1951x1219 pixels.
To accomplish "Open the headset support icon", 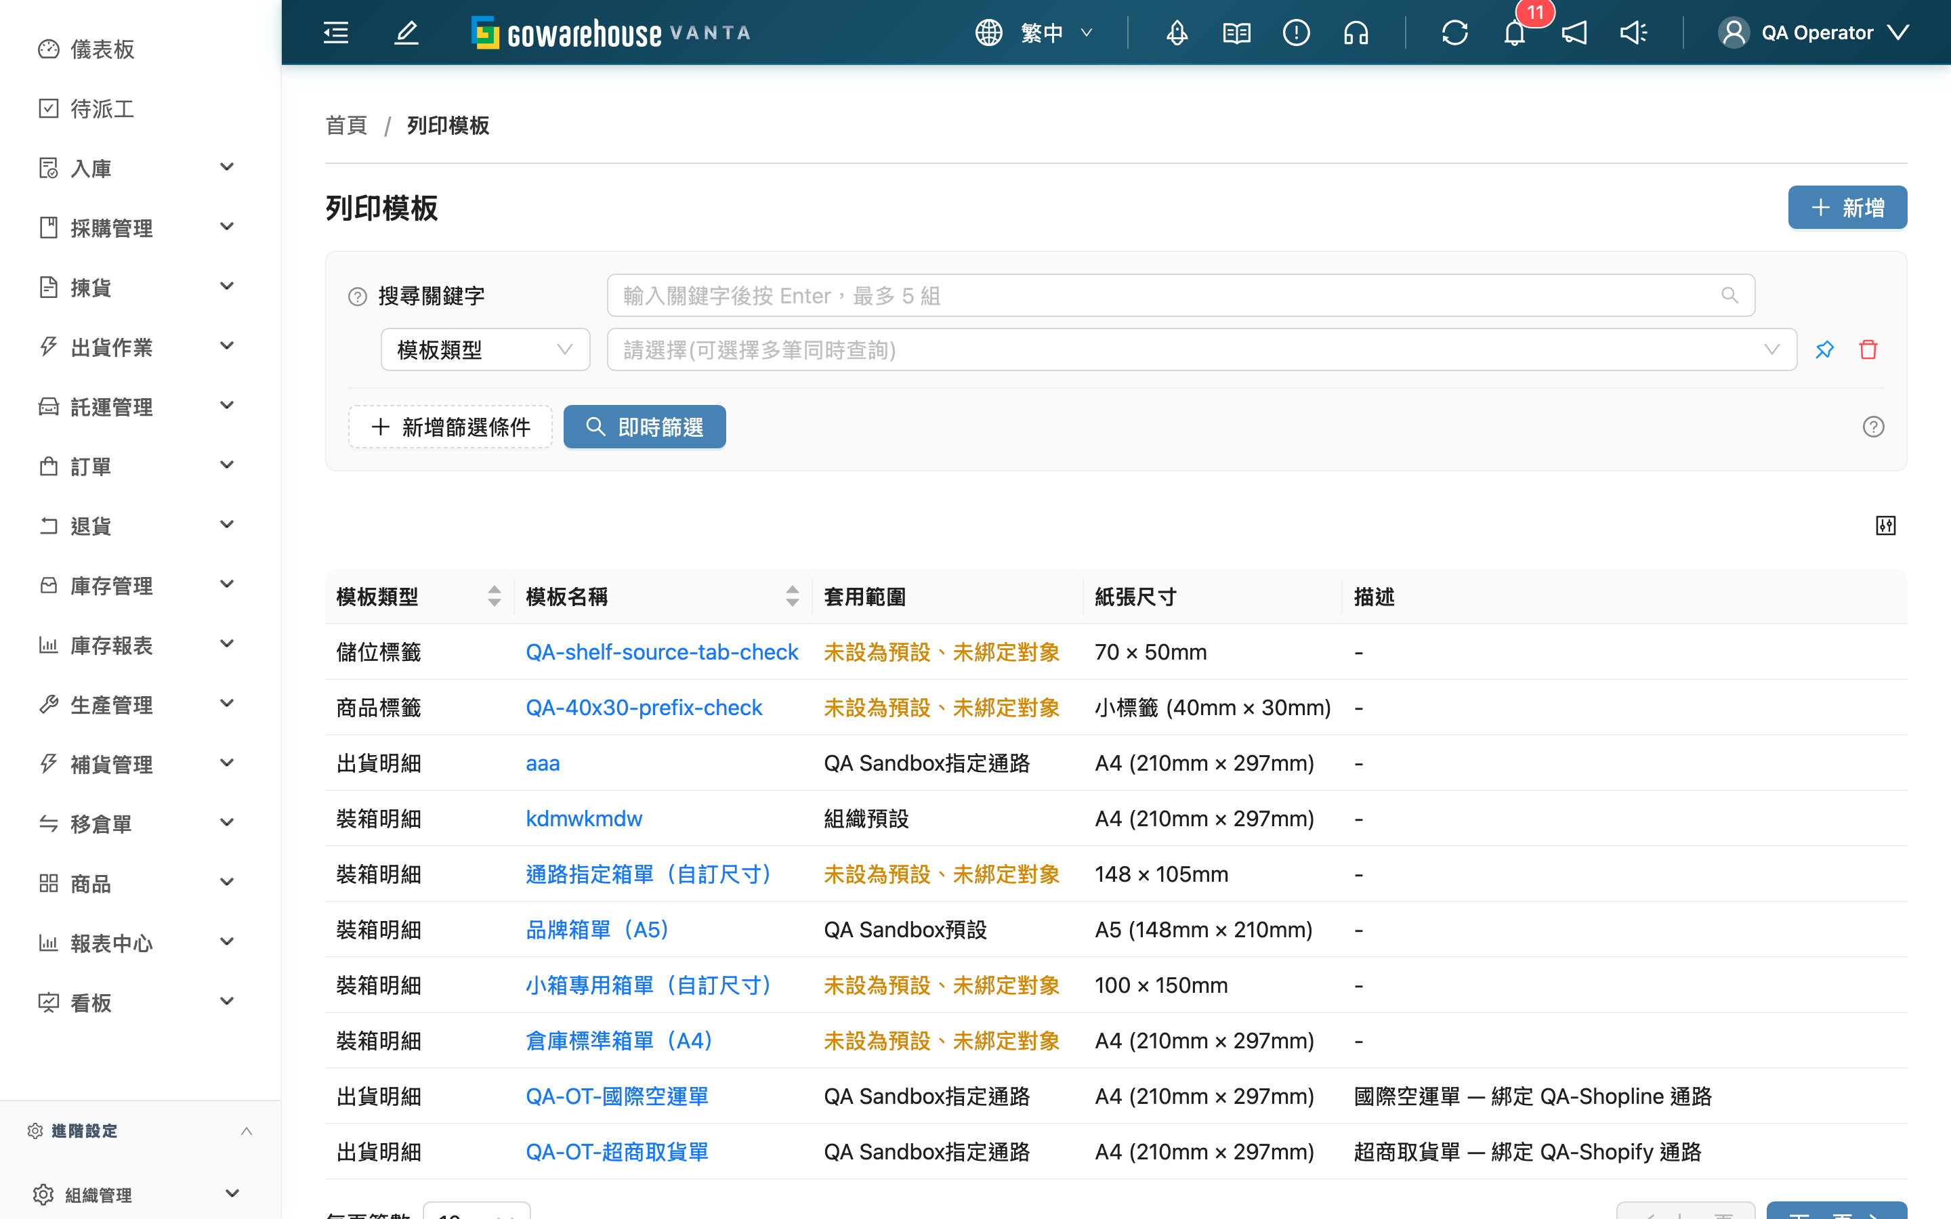I will click(1356, 33).
